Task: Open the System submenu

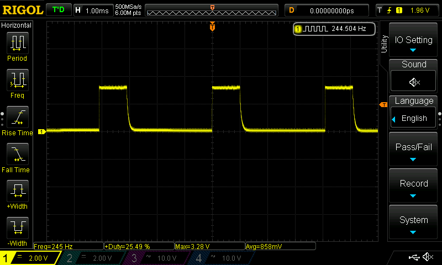Action: [413, 222]
